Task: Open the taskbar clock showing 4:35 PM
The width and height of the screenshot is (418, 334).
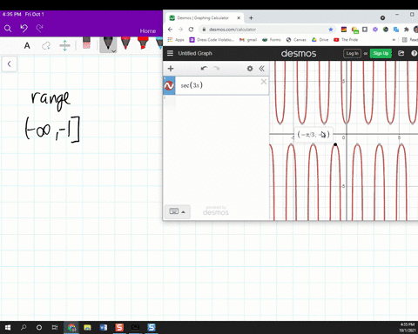Action: [x=408, y=328]
